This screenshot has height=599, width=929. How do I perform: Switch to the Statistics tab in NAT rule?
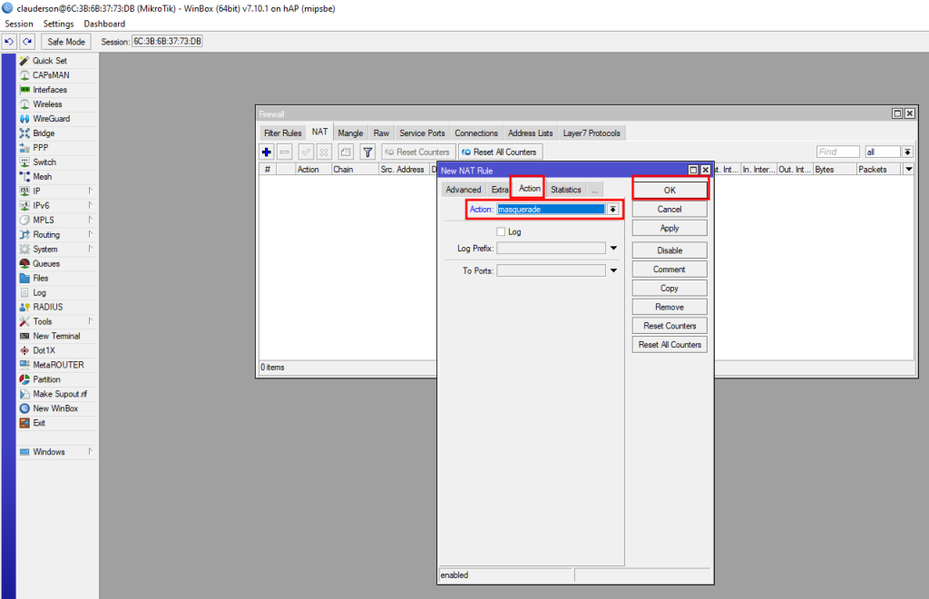[565, 190]
